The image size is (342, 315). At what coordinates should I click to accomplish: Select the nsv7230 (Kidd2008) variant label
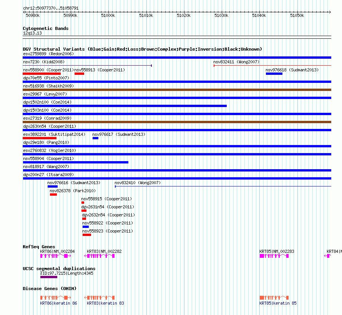pos(44,62)
